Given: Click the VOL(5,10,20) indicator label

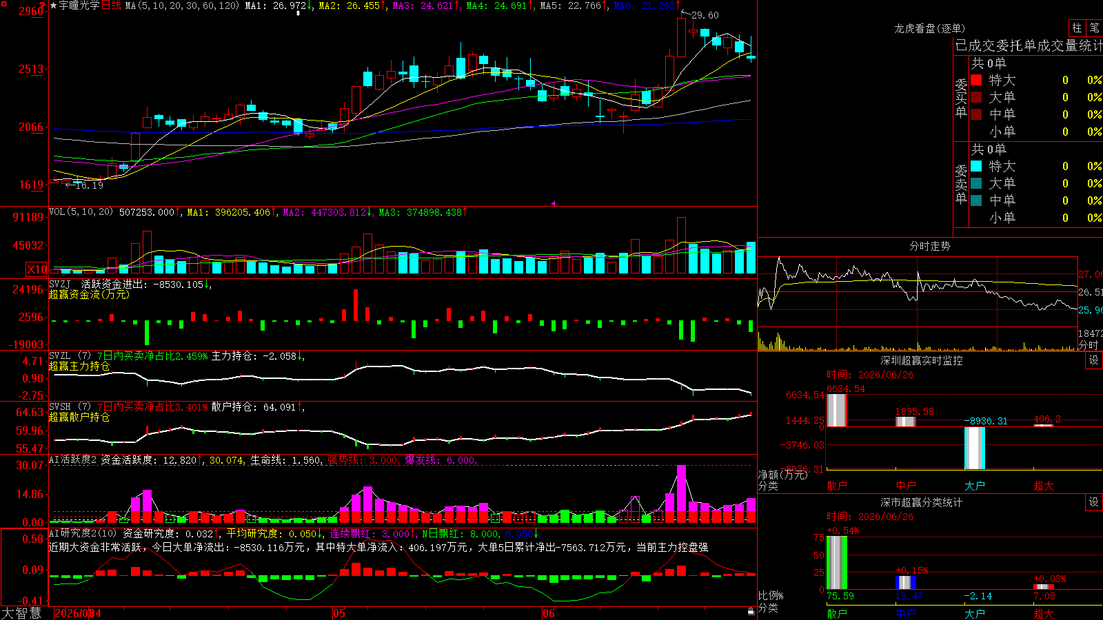Looking at the screenshot, I should tap(81, 211).
